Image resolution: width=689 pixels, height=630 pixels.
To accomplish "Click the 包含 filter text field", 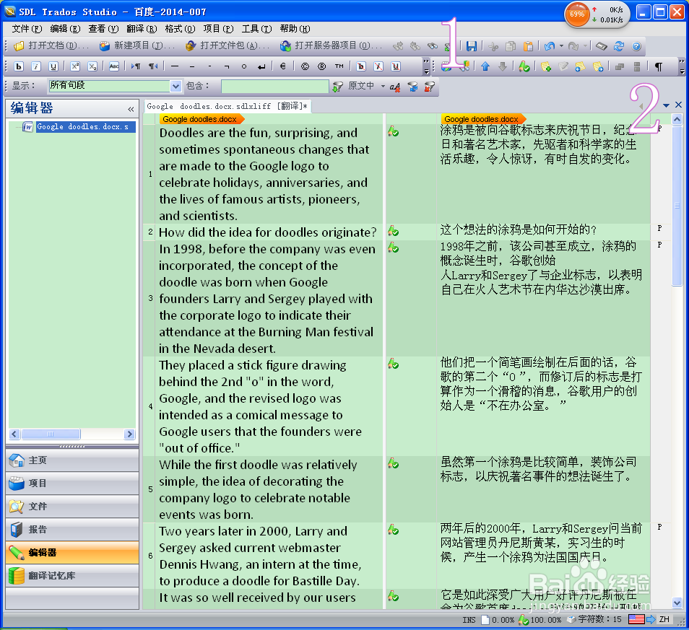I will point(274,86).
